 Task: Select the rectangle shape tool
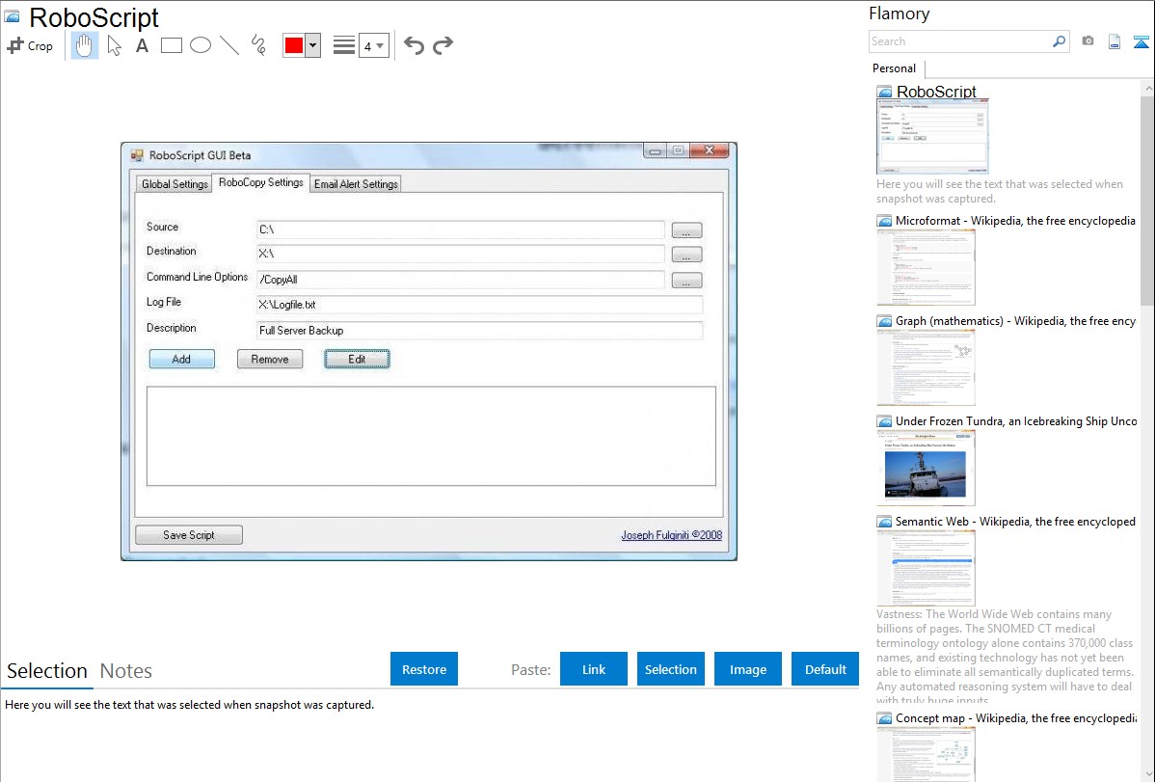pyautogui.click(x=172, y=45)
